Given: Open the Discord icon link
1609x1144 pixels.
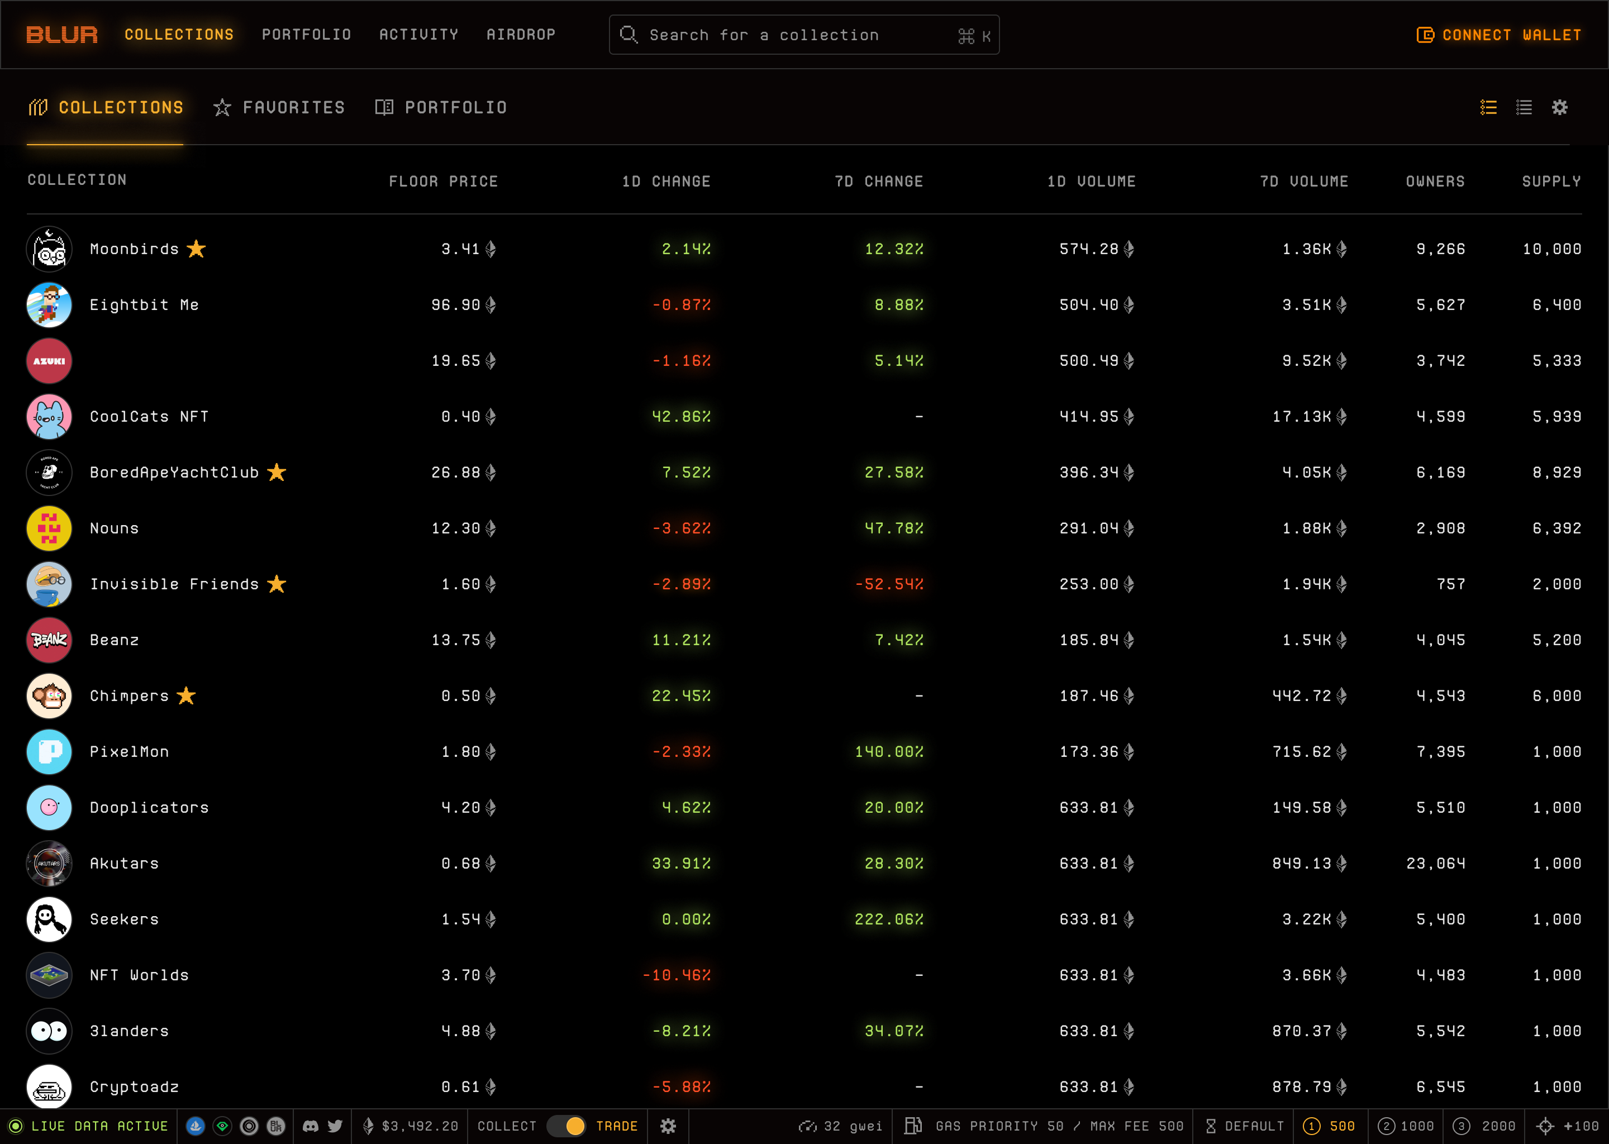Looking at the screenshot, I should [x=310, y=1126].
